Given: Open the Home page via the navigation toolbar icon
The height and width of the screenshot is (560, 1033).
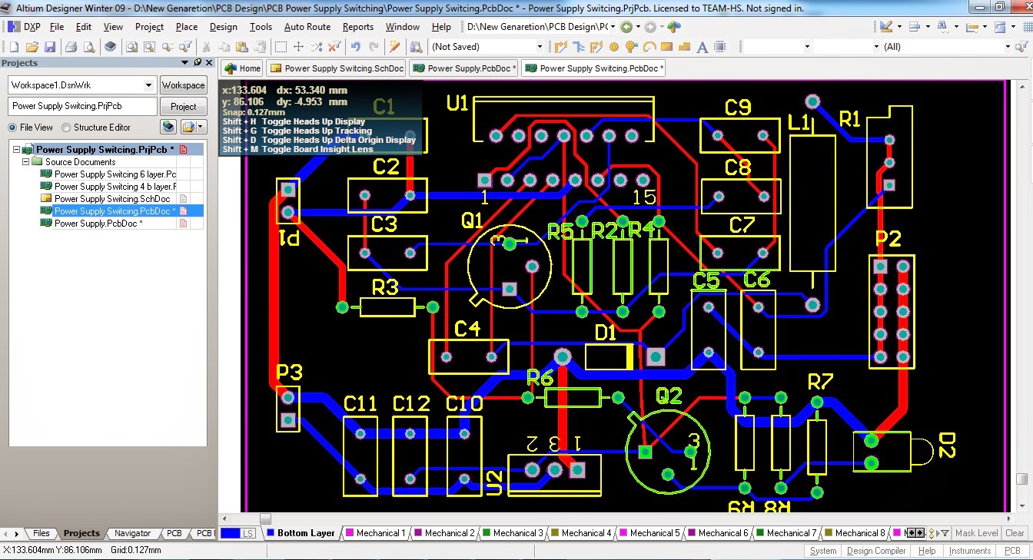Looking at the screenshot, I should [x=674, y=27].
